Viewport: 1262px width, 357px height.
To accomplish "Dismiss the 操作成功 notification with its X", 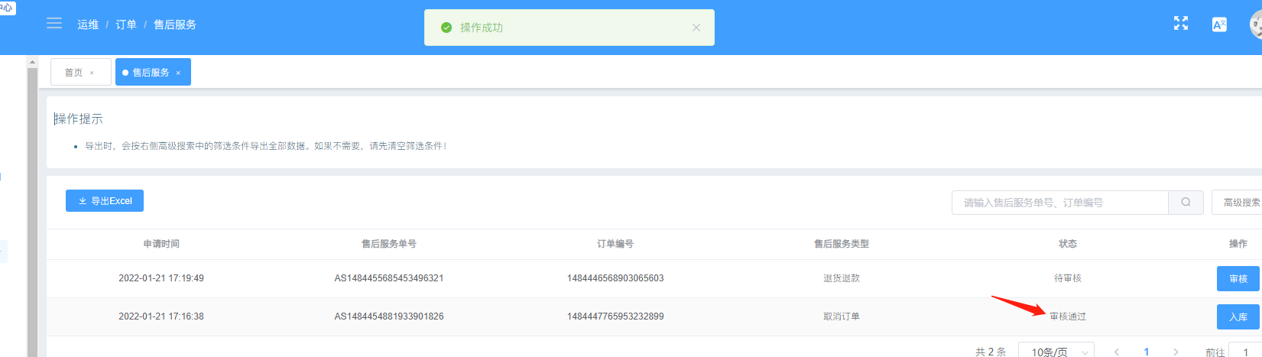I will tap(696, 28).
